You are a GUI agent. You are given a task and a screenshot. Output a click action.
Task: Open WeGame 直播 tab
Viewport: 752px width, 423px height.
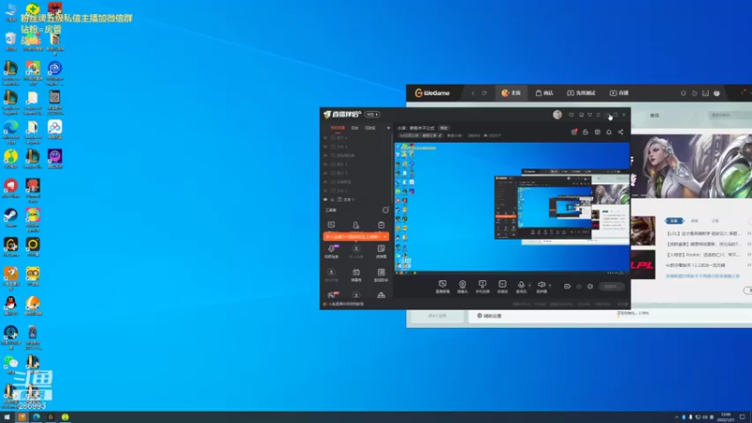[x=619, y=93]
